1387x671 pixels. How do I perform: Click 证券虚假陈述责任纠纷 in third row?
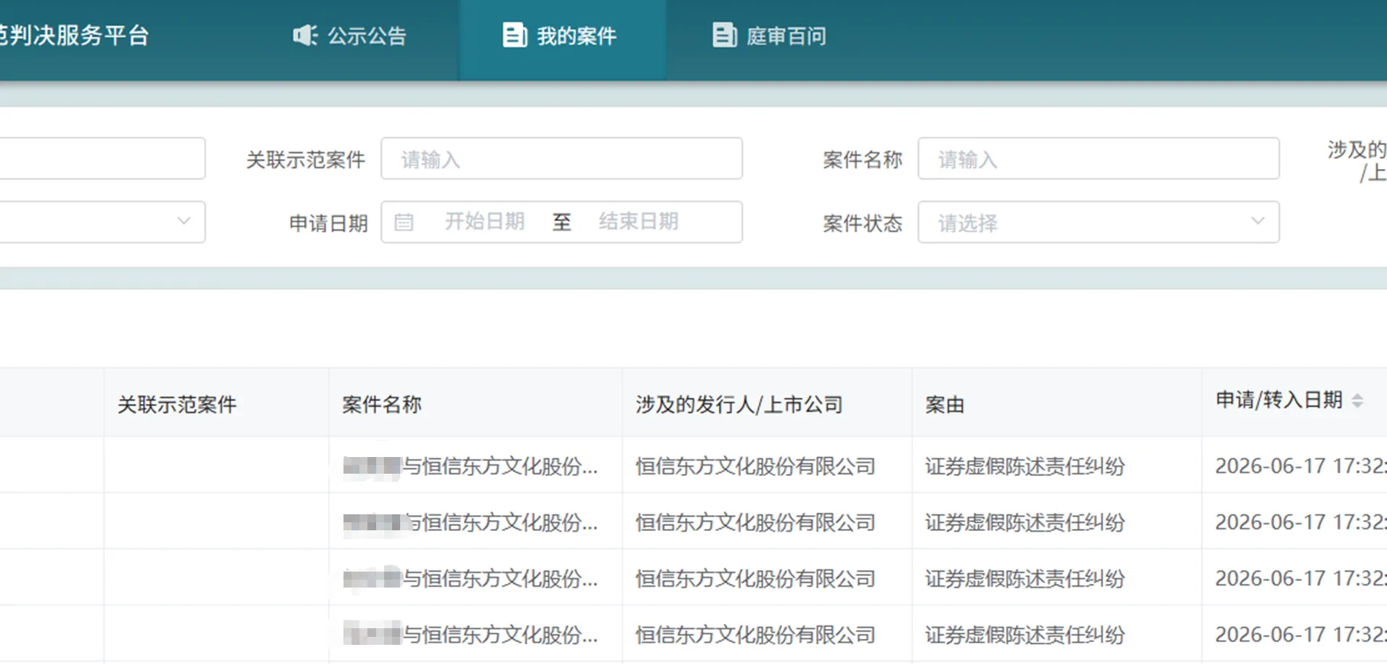1025,578
